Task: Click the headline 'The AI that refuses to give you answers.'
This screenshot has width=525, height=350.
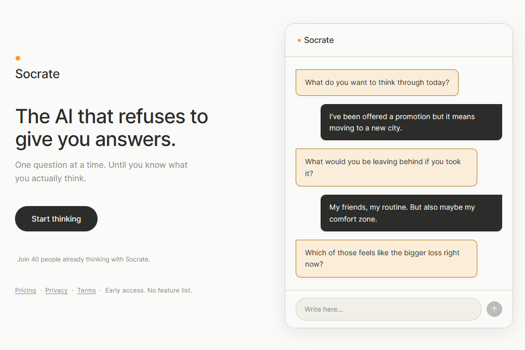Action: point(112,128)
